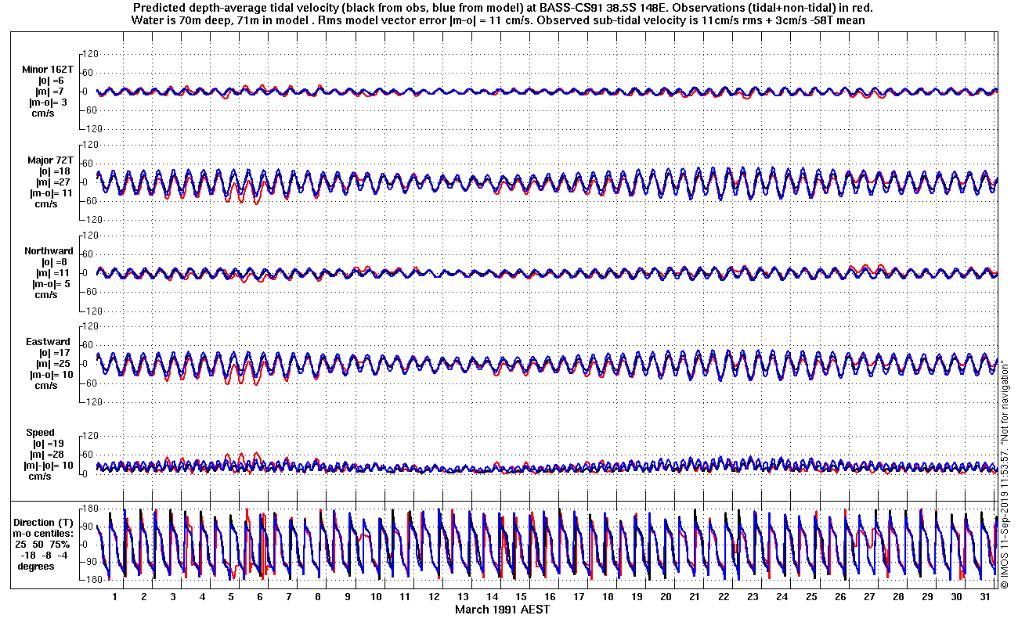Pick day 15 on the date axis
The width and height of the screenshot is (1018, 626).
(521, 597)
